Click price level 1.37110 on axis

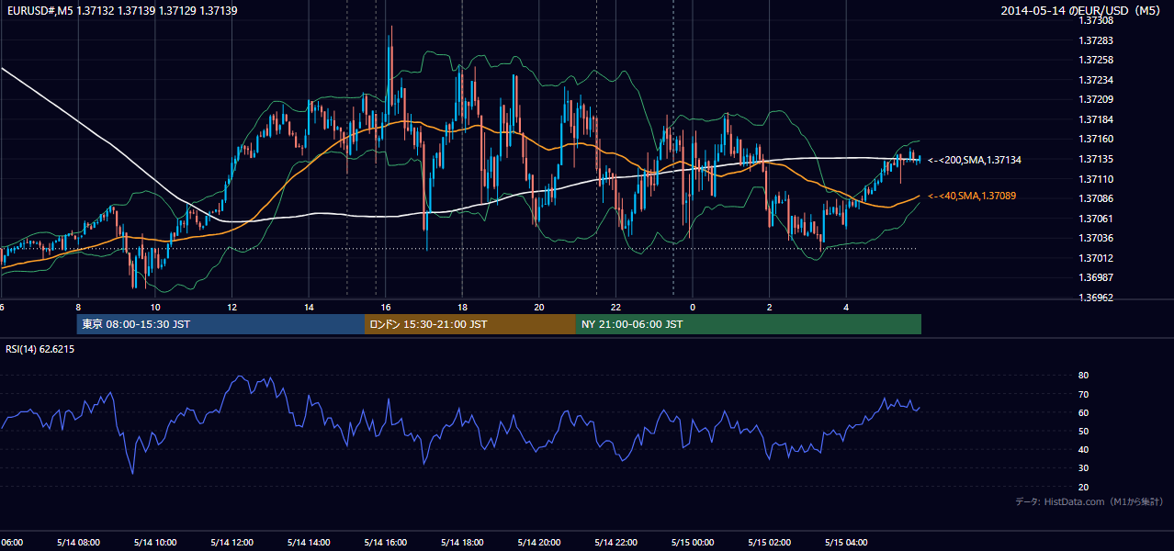[x=1096, y=179]
